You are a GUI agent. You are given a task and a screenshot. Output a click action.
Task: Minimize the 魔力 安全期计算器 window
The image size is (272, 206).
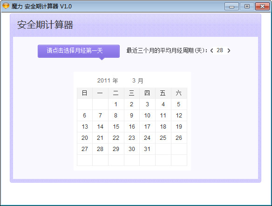(x=231, y=7)
